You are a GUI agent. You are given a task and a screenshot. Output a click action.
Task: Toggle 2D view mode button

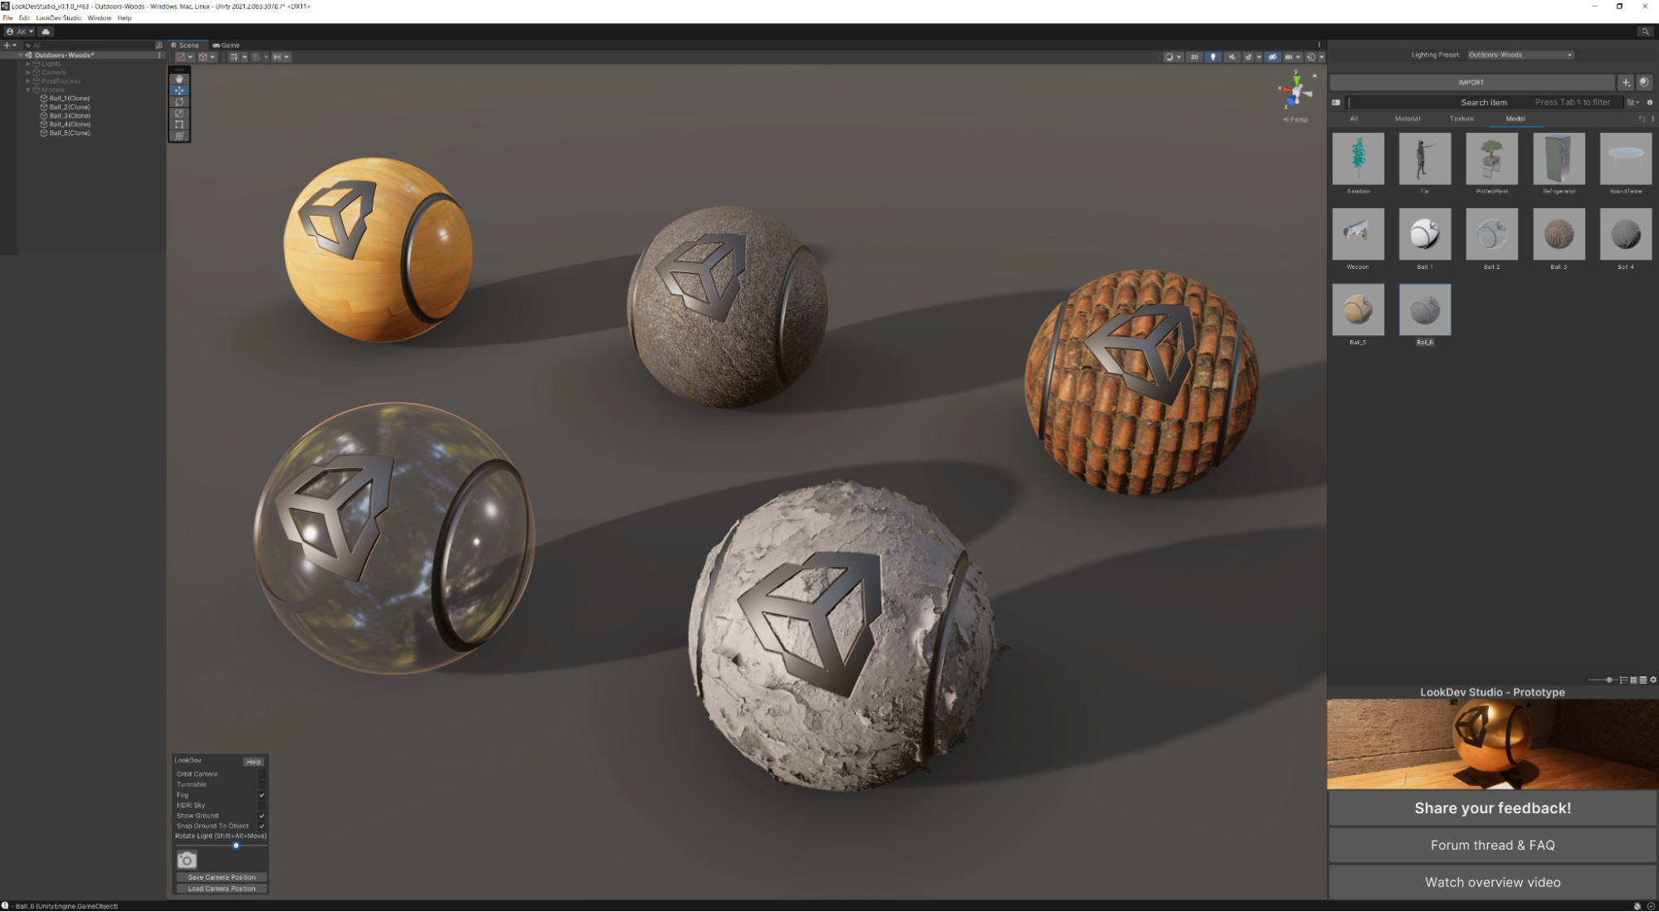(1194, 57)
